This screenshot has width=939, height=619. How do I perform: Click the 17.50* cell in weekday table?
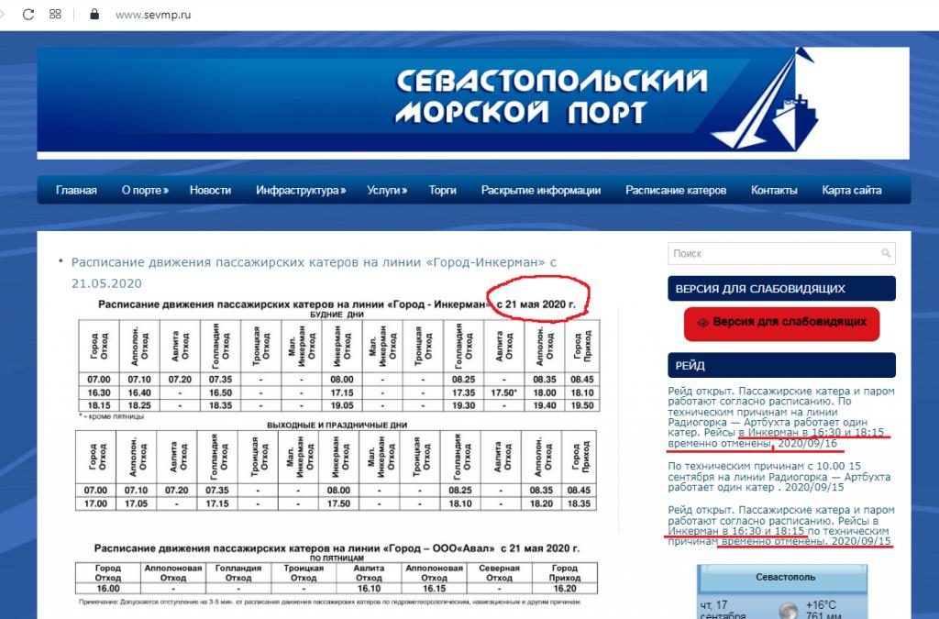tap(503, 392)
